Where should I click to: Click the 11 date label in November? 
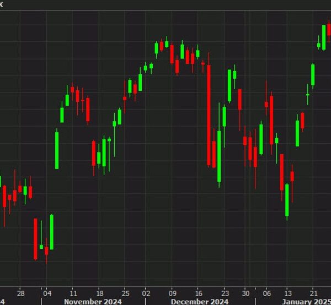coord(72,293)
